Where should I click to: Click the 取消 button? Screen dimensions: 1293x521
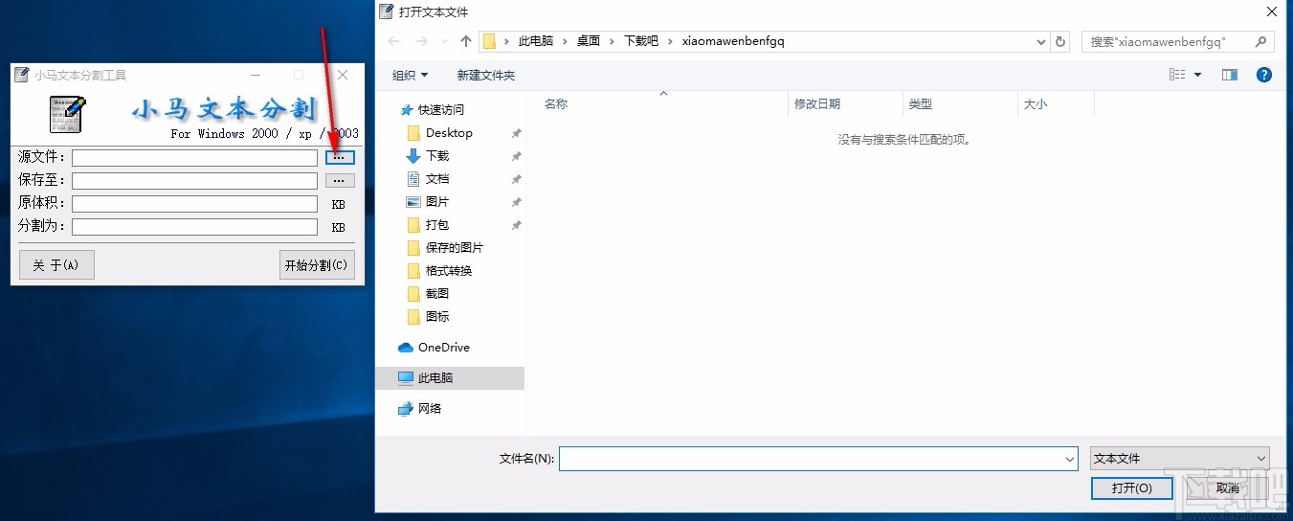click(1227, 487)
